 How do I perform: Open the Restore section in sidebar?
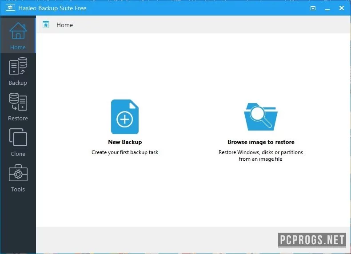click(18, 107)
